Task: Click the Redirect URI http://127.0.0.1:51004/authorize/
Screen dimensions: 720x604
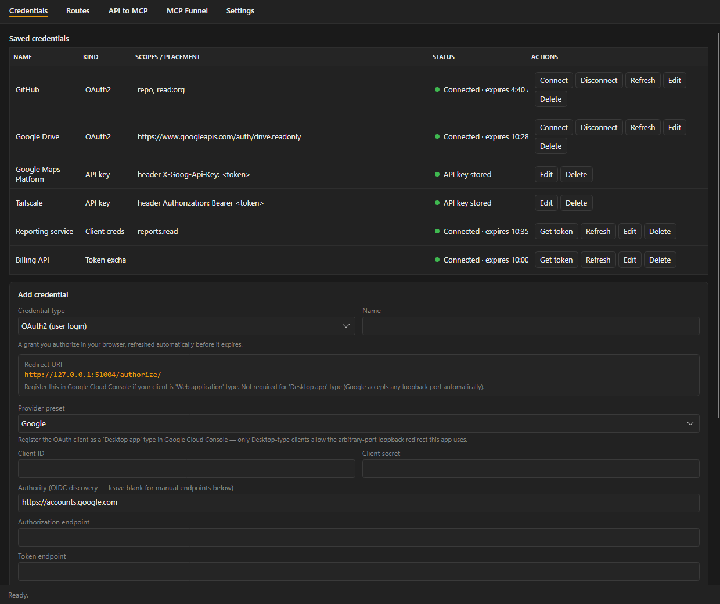Action: (x=93, y=375)
